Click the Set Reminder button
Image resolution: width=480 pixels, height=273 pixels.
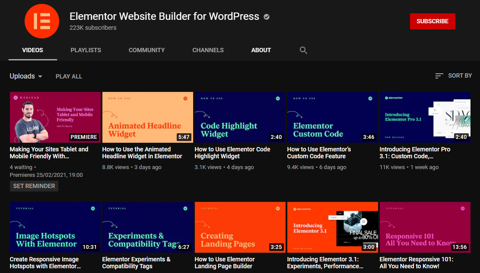pyautogui.click(x=34, y=186)
